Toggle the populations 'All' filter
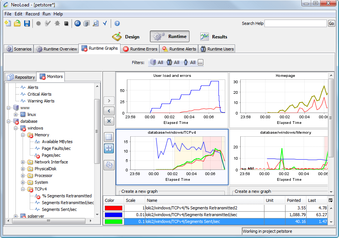 pyautogui.click(x=172, y=63)
